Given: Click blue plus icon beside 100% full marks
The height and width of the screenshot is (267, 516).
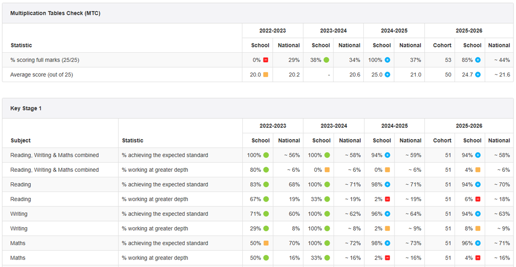Looking at the screenshot, I should [x=388, y=60].
